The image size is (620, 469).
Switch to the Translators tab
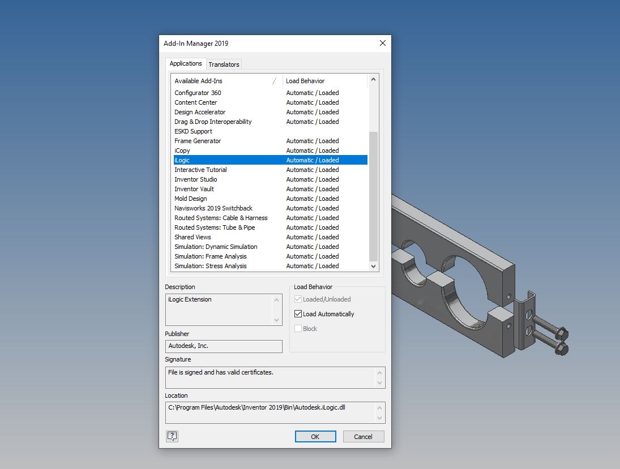coord(224,64)
